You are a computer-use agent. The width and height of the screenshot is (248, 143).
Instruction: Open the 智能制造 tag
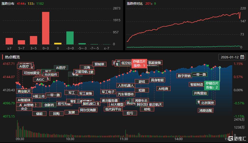click(196, 84)
